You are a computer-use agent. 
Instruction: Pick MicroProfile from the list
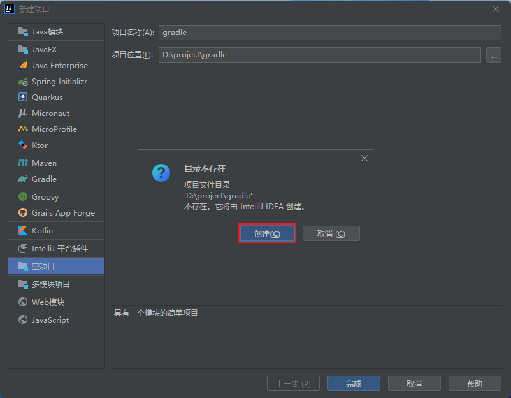click(56, 129)
